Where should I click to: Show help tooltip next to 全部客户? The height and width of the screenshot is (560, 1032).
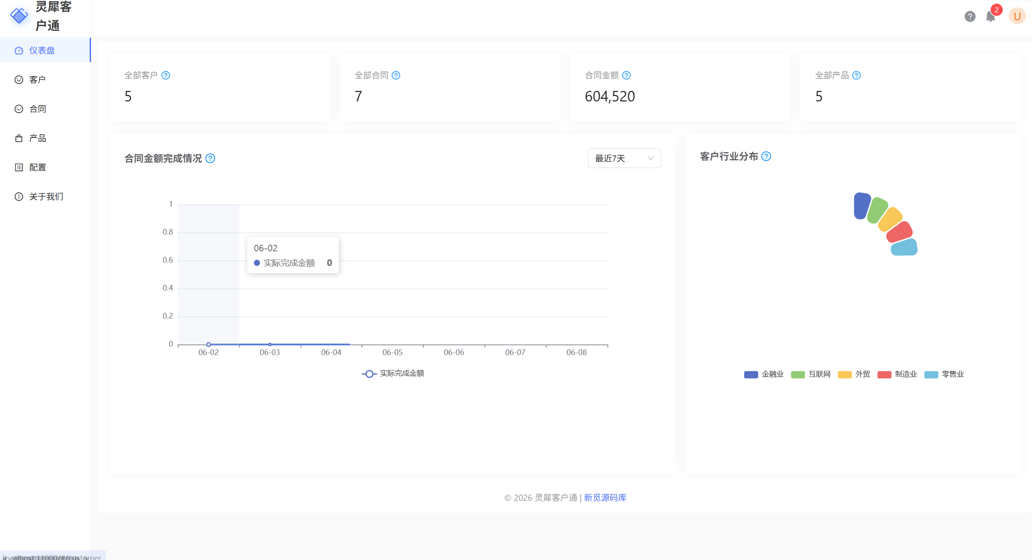166,75
